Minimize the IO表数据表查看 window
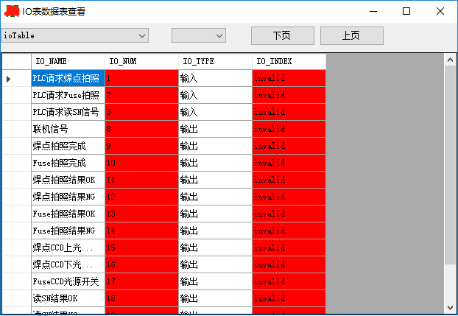458x316 pixels. click(373, 11)
